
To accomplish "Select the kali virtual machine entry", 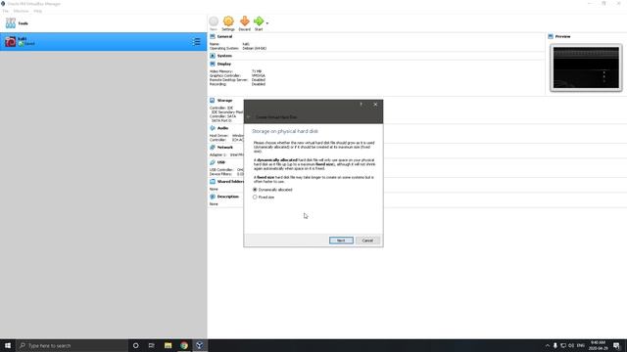I will [x=103, y=41].
